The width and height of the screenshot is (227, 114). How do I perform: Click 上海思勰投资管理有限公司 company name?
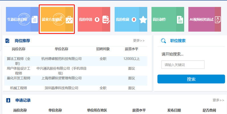(x=61, y=78)
